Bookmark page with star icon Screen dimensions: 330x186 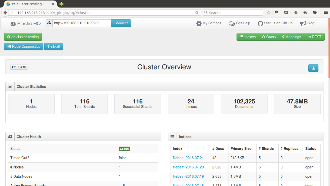[269, 13]
